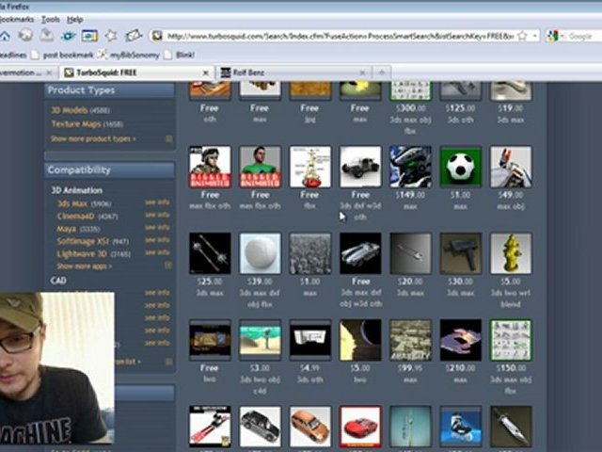Click in the URL address field
602x452 pixels.
[x=340, y=36]
